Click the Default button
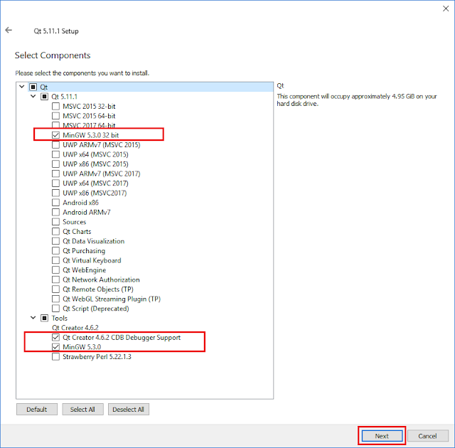 37,409
